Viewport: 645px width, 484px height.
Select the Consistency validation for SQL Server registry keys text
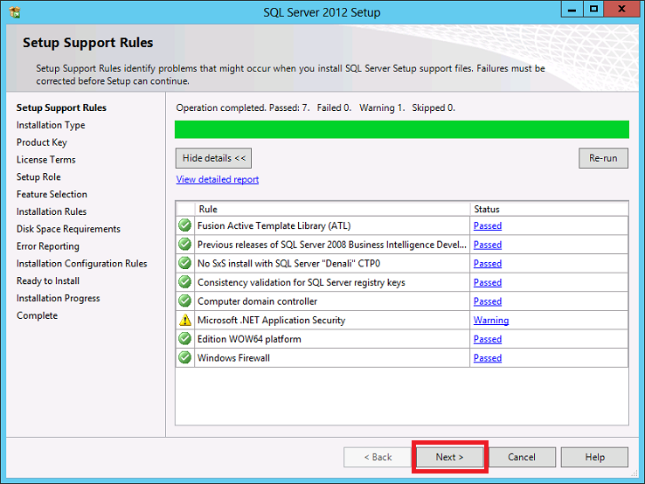tap(302, 282)
